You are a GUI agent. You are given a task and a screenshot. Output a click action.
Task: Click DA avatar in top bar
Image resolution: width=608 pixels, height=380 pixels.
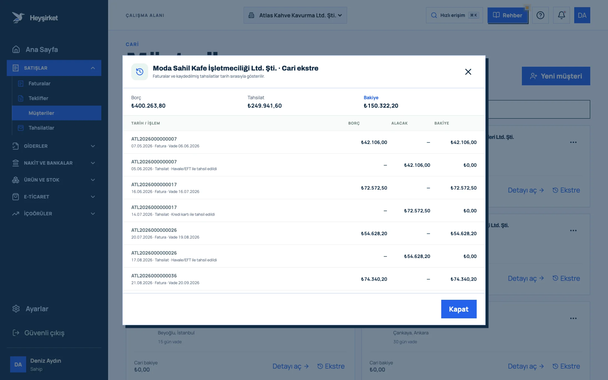(582, 15)
